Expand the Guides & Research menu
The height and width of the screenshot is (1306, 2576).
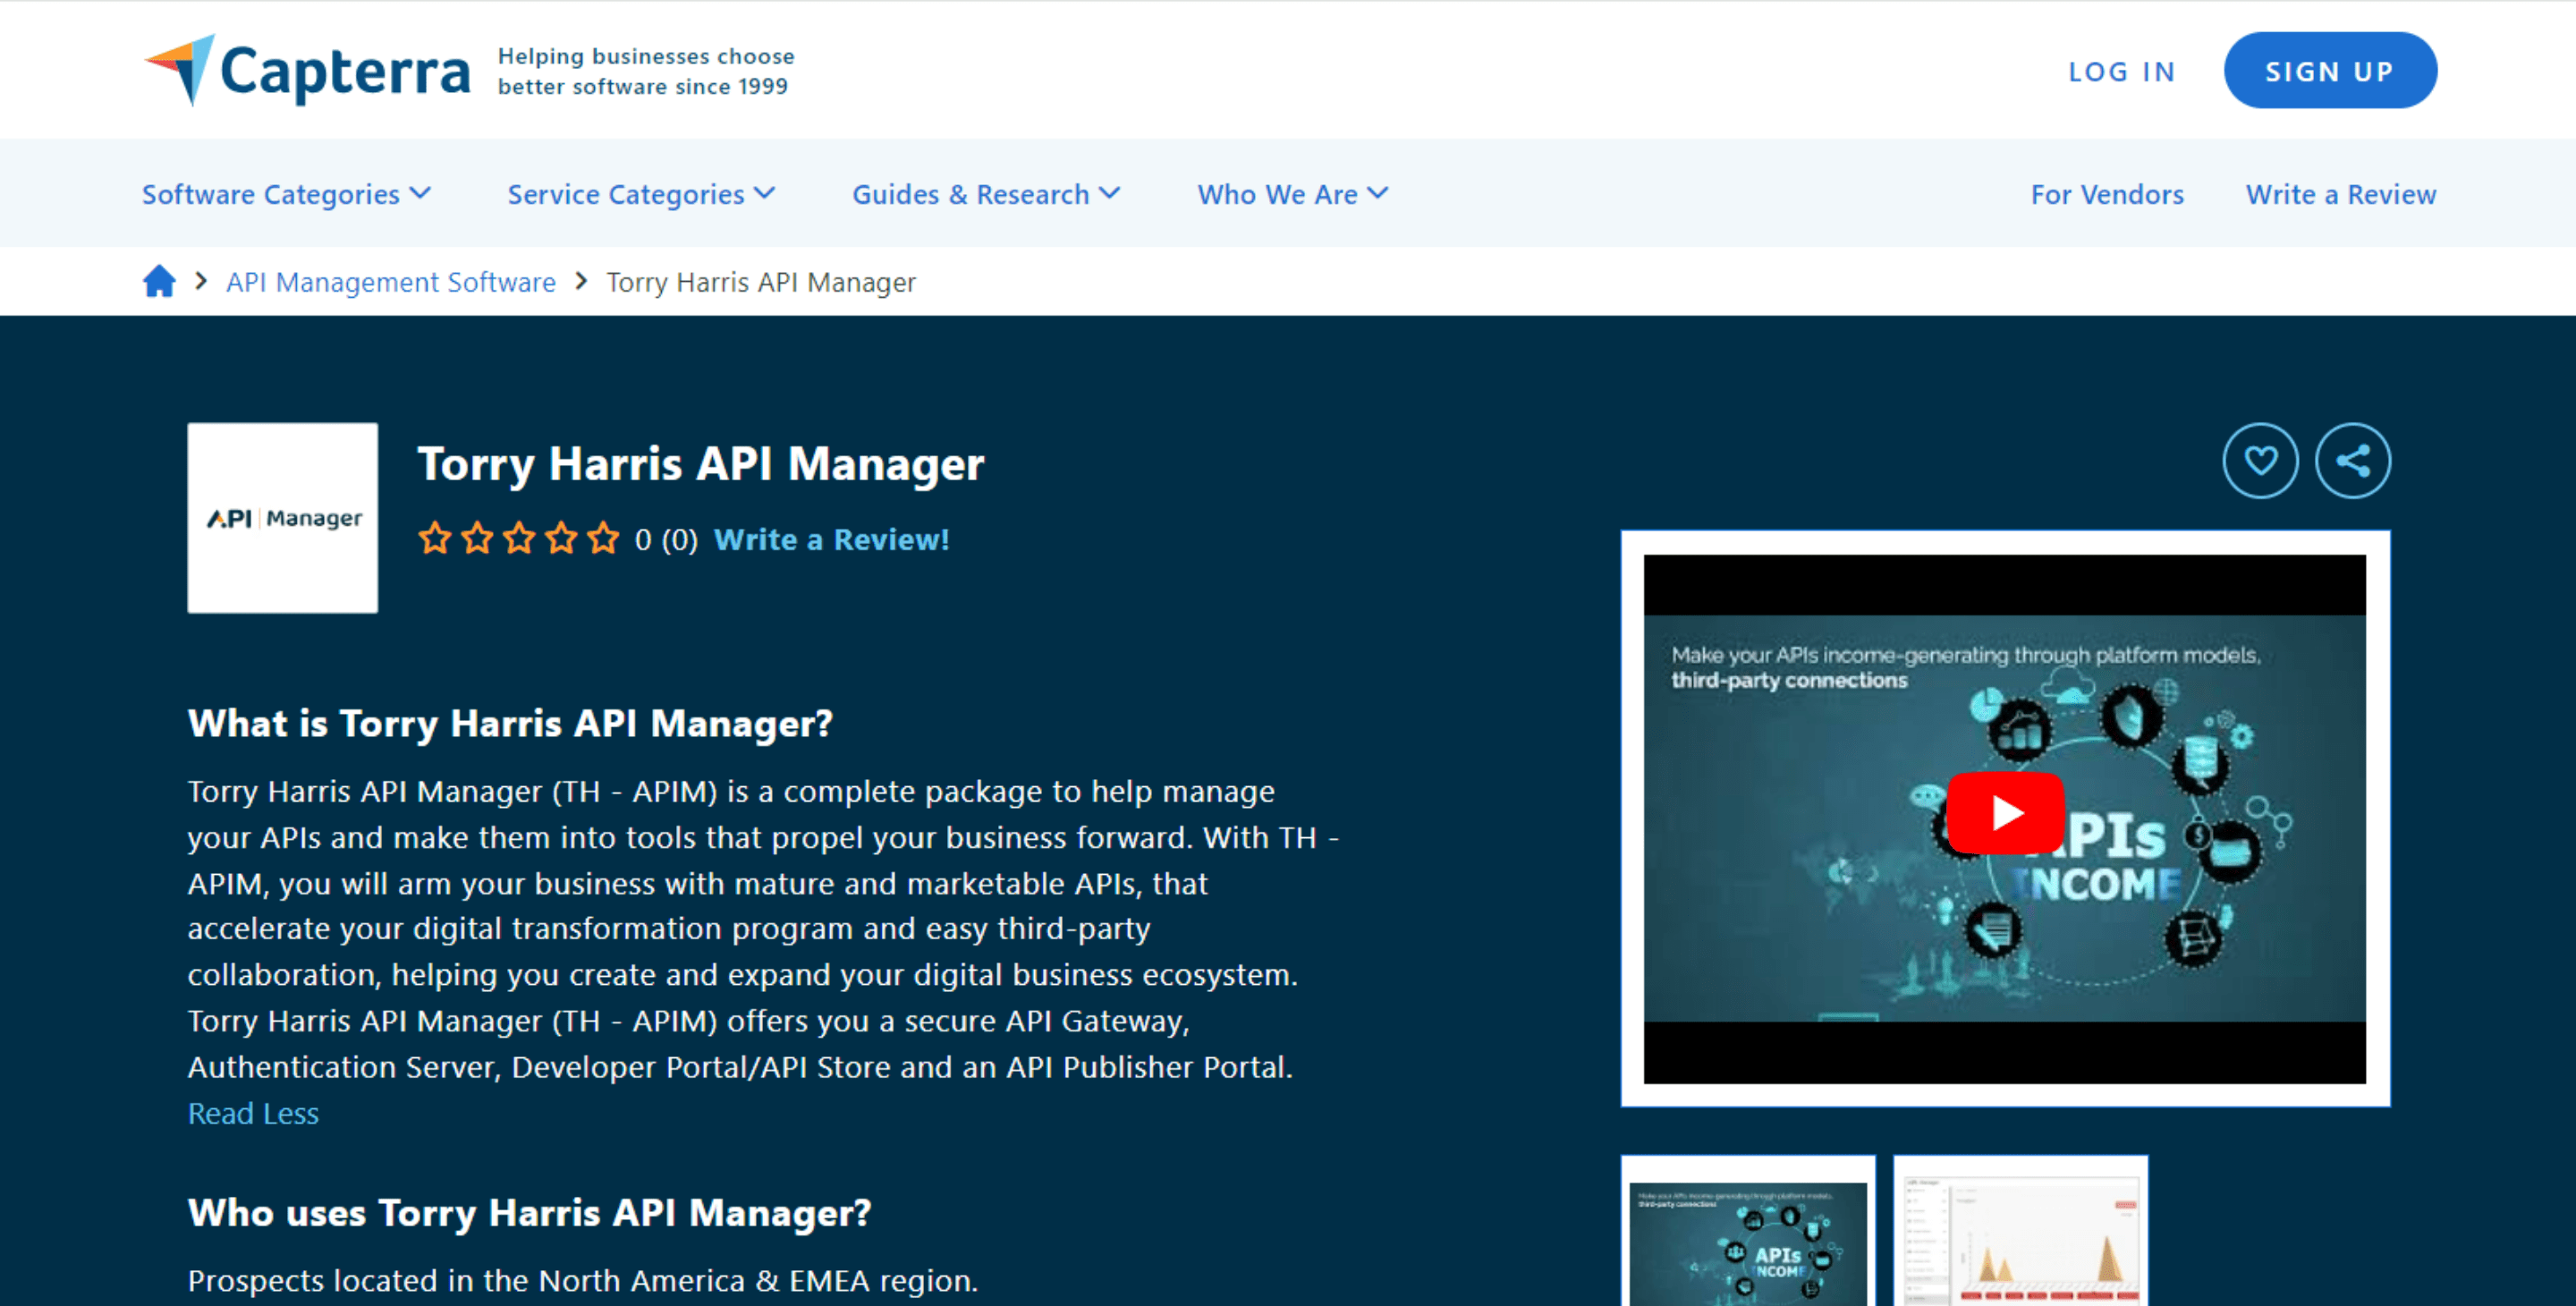coord(986,194)
